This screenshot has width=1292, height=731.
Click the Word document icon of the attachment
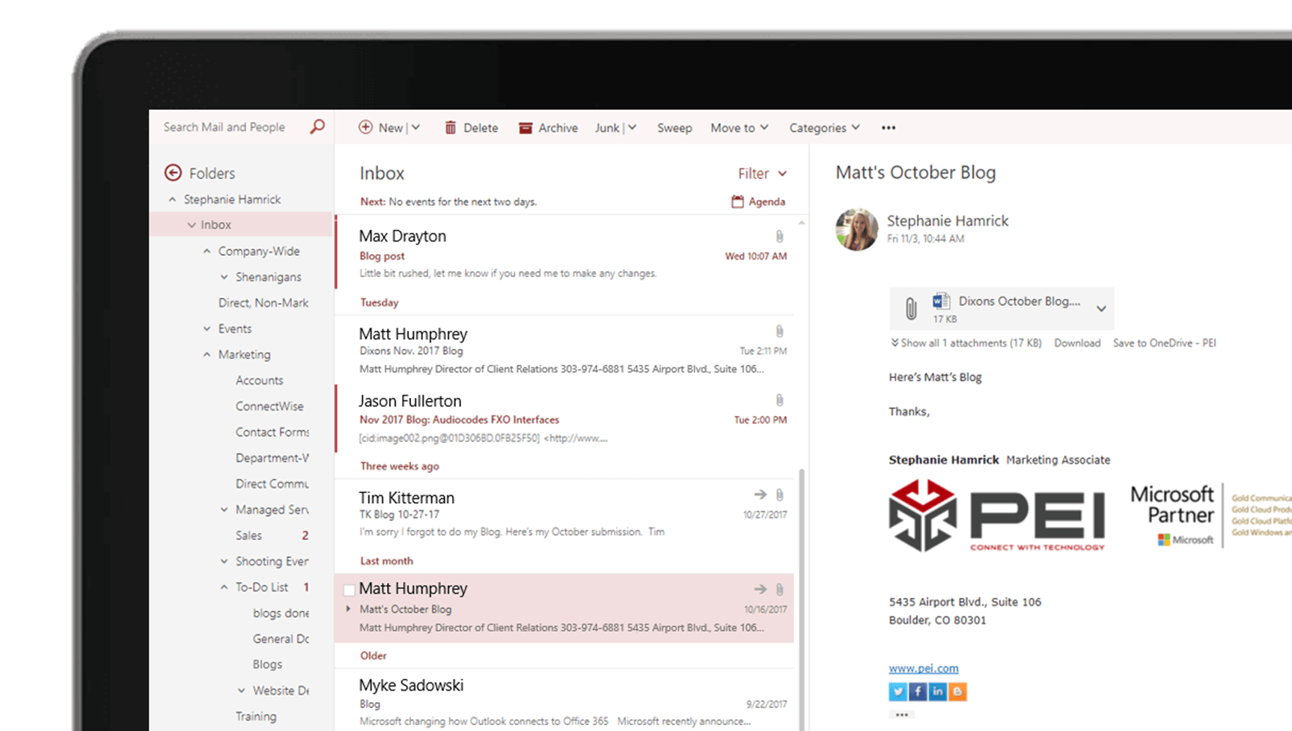[x=941, y=301]
